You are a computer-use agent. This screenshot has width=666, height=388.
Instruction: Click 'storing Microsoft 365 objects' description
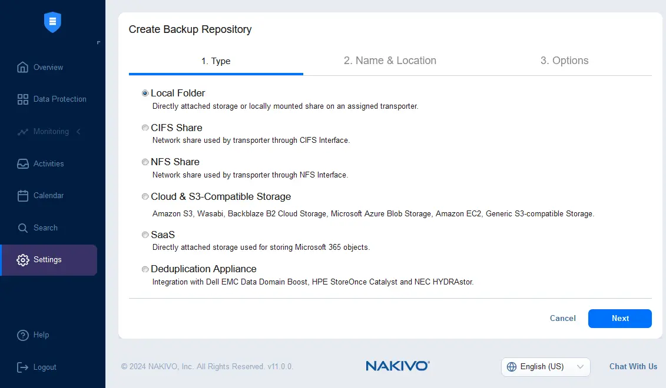tap(261, 247)
